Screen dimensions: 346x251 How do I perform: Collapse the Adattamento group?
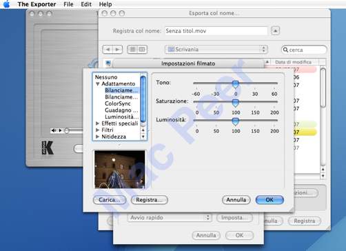click(x=98, y=84)
